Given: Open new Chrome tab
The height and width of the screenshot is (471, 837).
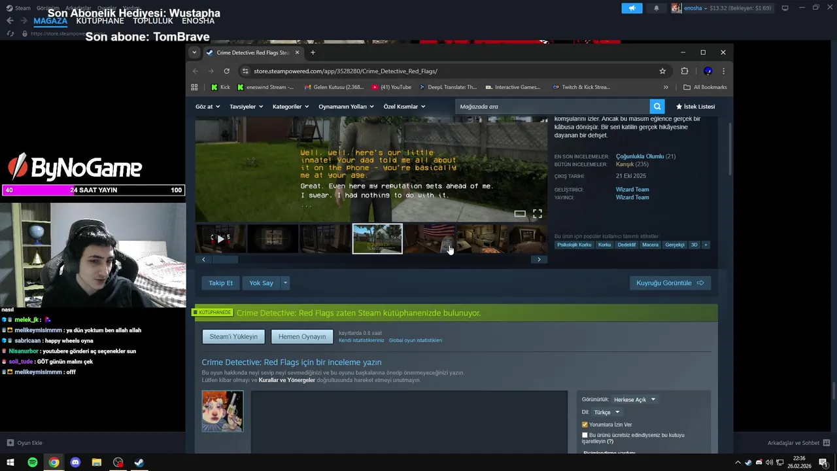Looking at the screenshot, I should point(313,52).
